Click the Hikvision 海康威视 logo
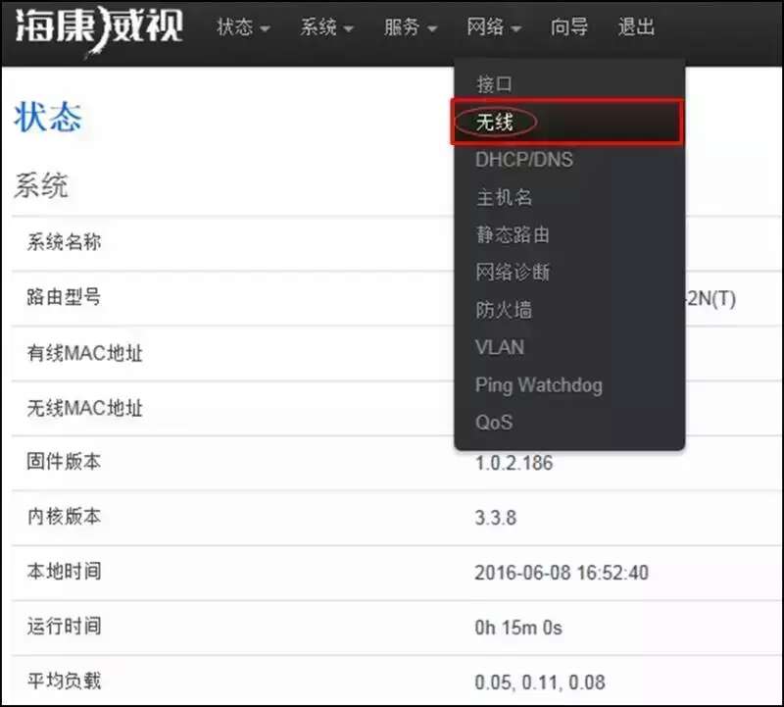Viewport: 784px width, 707px height. coord(99,30)
